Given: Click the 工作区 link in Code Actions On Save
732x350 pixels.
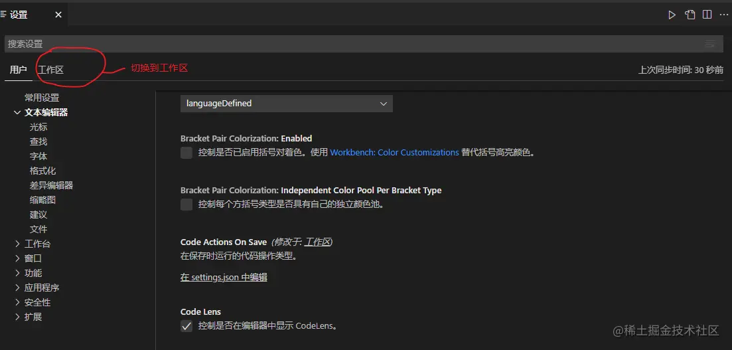Looking at the screenshot, I should (317, 242).
